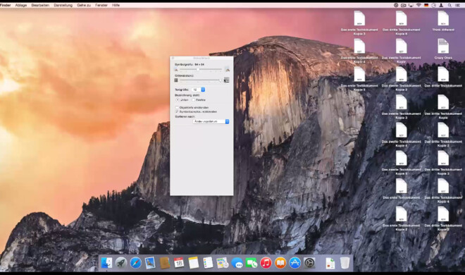This screenshot has width=465, height=275.
Task: Open Calendar icon showing 18
Action: (x=179, y=263)
